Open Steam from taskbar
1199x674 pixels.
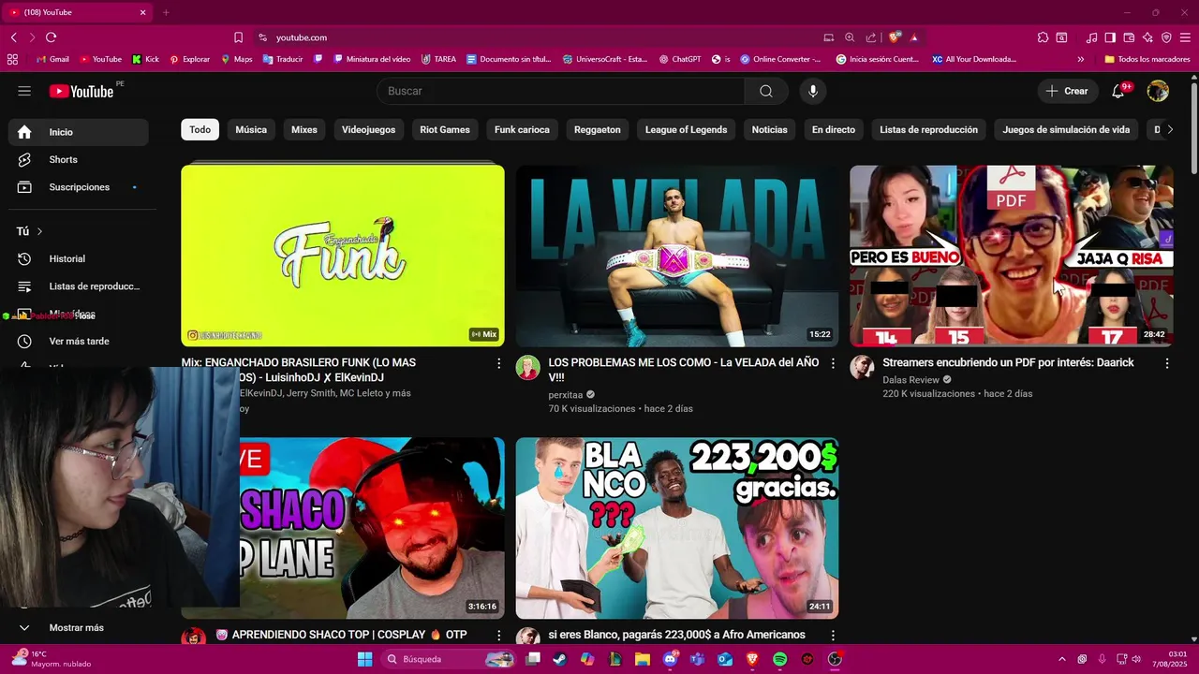559,659
